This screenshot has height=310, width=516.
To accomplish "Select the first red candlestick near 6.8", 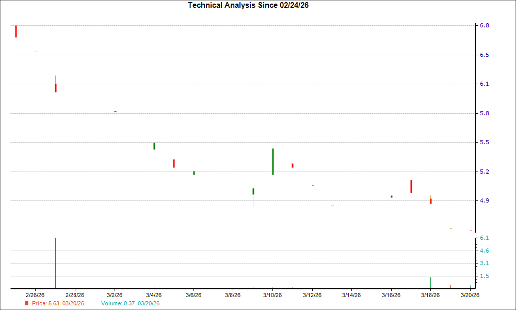I will pyautogui.click(x=16, y=31).
